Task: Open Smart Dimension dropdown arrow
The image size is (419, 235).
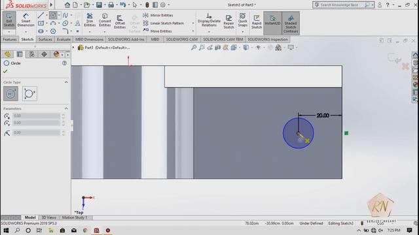Action: (x=26, y=32)
